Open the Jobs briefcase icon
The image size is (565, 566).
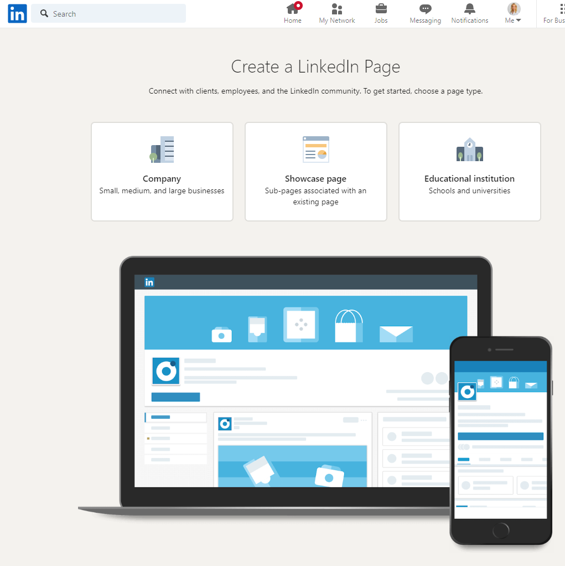[x=381, y=9]
